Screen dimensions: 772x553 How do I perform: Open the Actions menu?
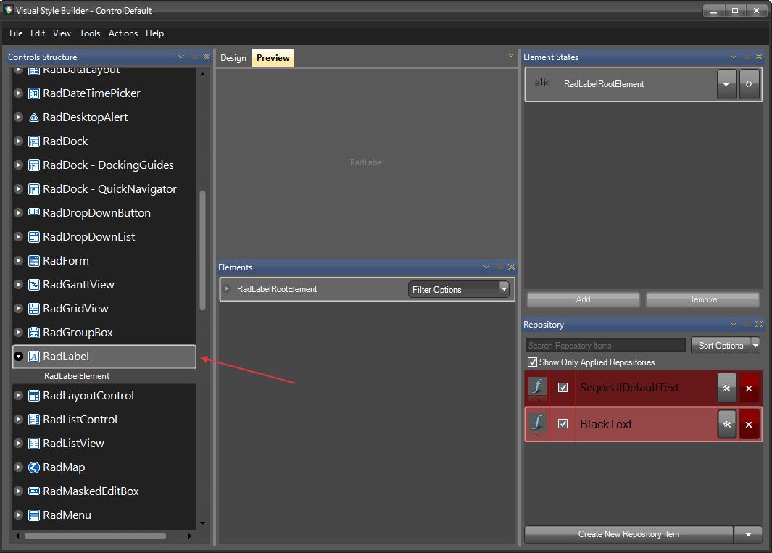[123, 33]
